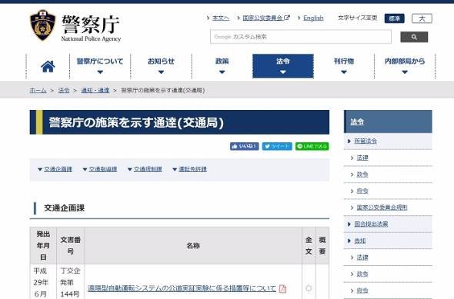Open 国会提出法案 in the sidebar
Viewport: 454px width, 299px height.
click(x=371, y=224)
